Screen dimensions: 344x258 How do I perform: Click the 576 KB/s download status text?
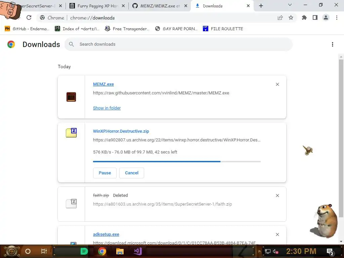pos(135,152)
